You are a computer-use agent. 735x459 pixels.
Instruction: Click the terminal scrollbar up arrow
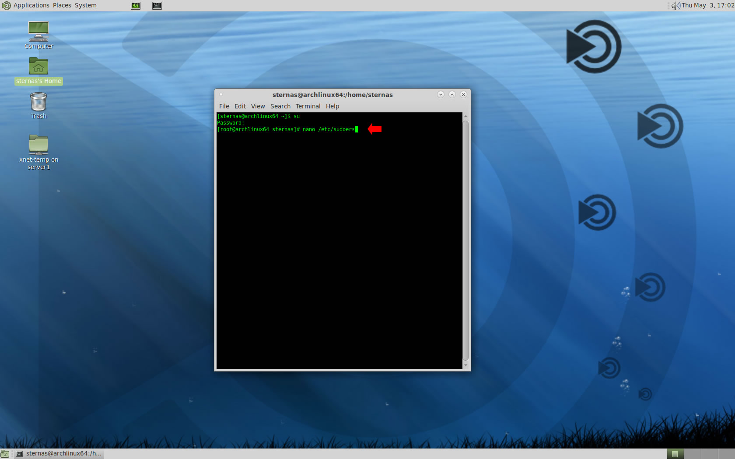coord(465,116)
